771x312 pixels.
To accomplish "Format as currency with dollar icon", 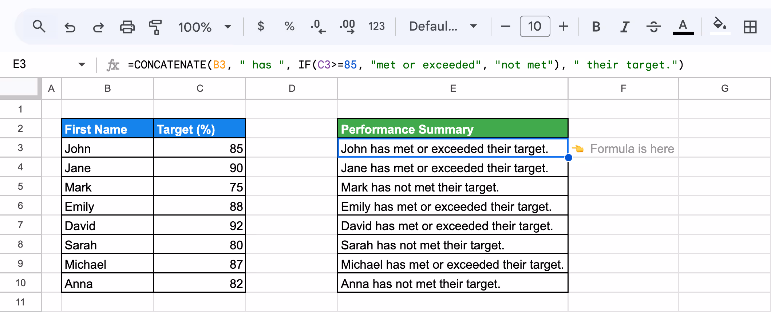I will 261,26.
